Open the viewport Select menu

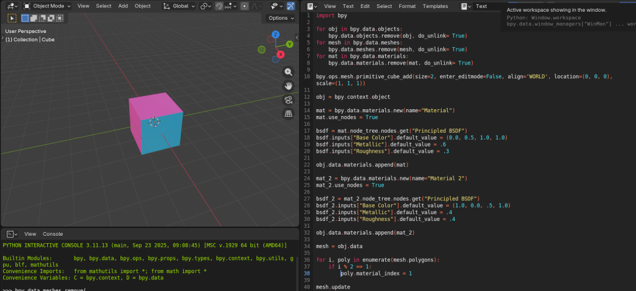(x=104, y=6)
